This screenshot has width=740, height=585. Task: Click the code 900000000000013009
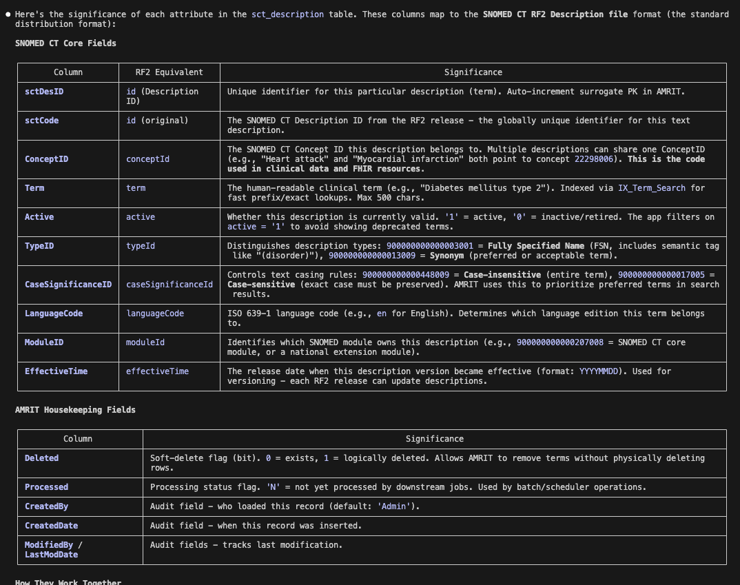pos(372,256)
